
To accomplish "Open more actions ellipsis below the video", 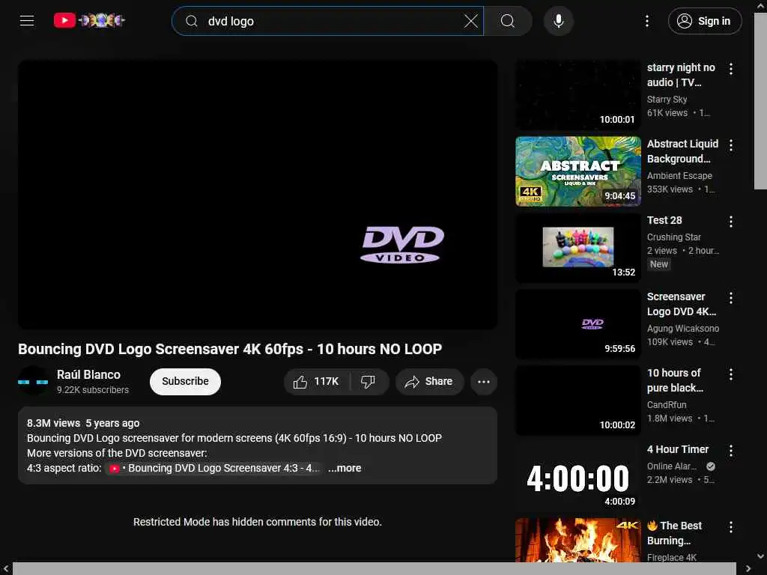I will pyautogui.click(x=483, y=381).
